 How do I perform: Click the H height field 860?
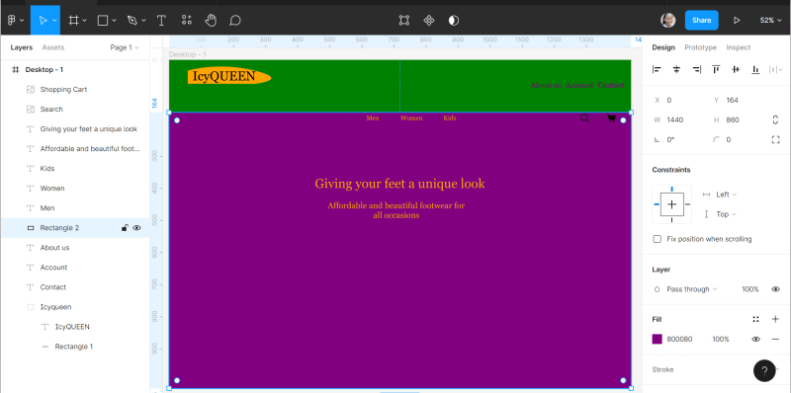tap(733, 119)
